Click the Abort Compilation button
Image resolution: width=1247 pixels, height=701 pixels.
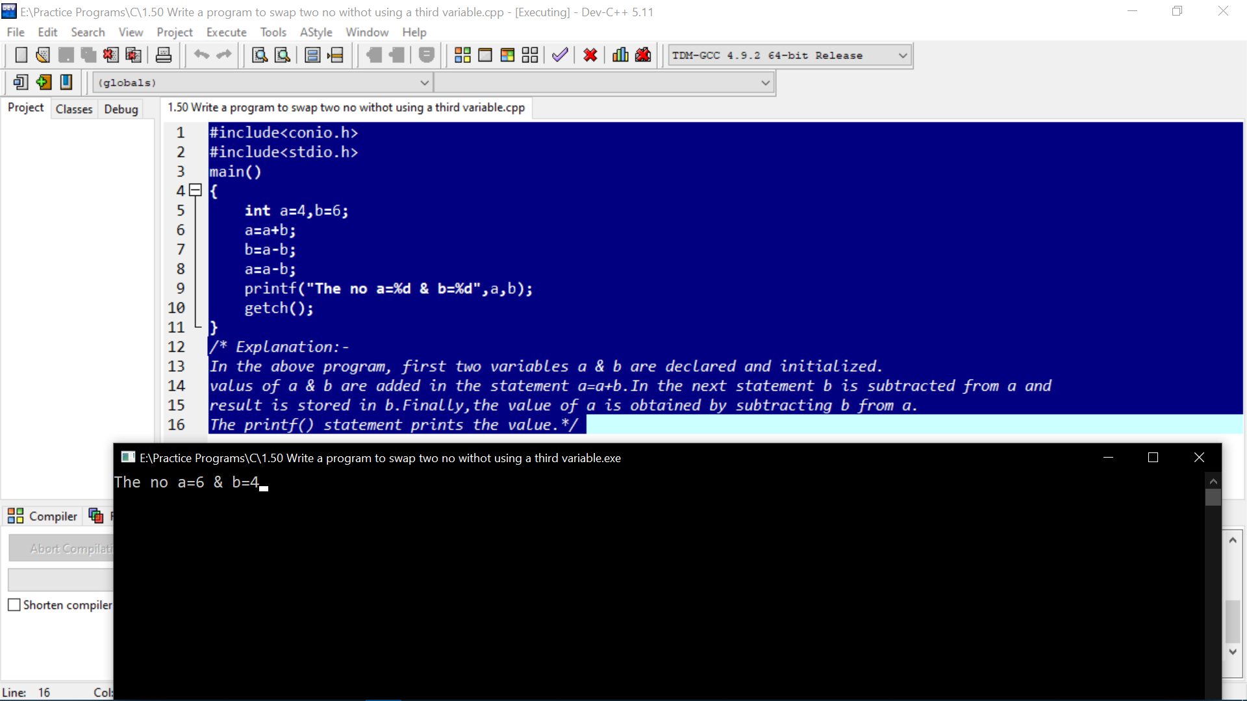click(x=62, y=548)
